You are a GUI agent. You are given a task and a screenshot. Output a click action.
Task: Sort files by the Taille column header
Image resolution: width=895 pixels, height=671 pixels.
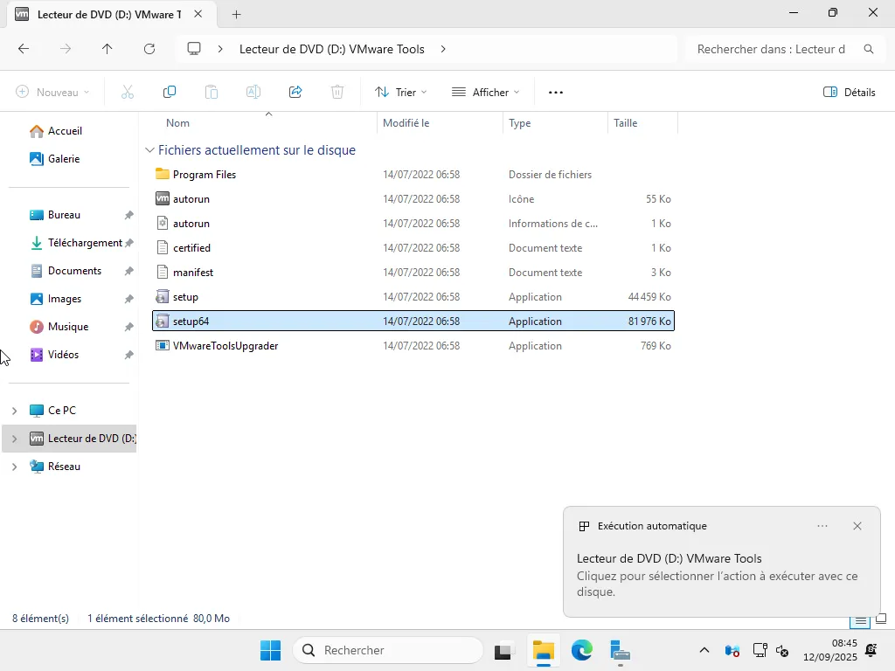coord(626,123)
